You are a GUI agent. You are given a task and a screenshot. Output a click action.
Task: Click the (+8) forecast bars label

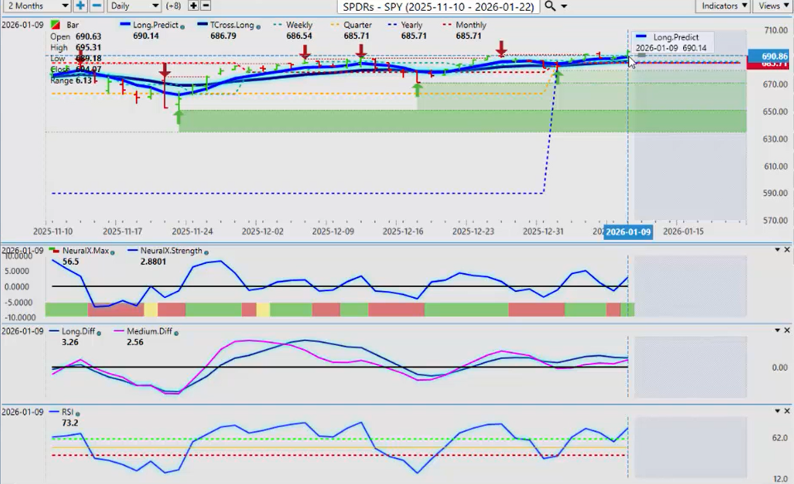[x=174, y=6]
